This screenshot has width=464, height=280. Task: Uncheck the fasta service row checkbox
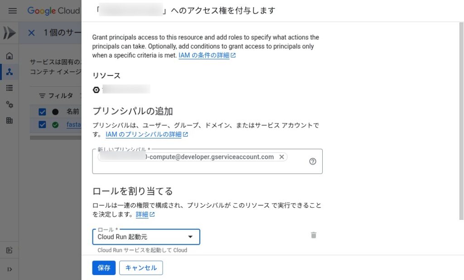43,125
